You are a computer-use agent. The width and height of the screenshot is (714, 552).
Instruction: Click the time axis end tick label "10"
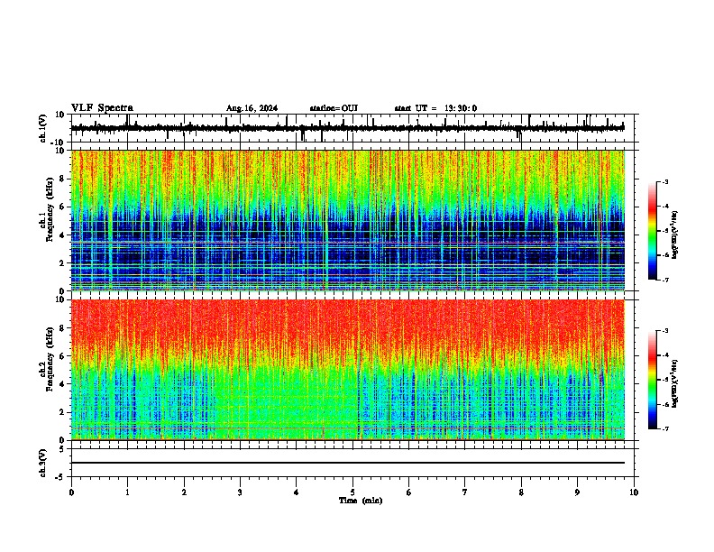[x=634, y=492]
